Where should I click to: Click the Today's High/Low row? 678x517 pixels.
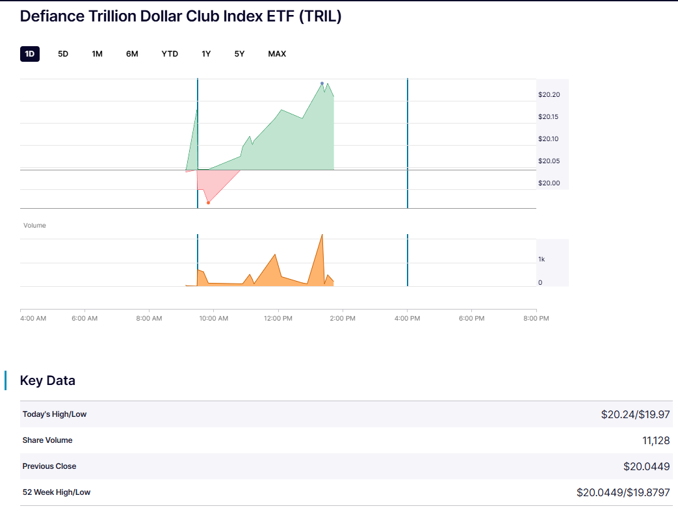pyautogui.click(x=345, y=414)
